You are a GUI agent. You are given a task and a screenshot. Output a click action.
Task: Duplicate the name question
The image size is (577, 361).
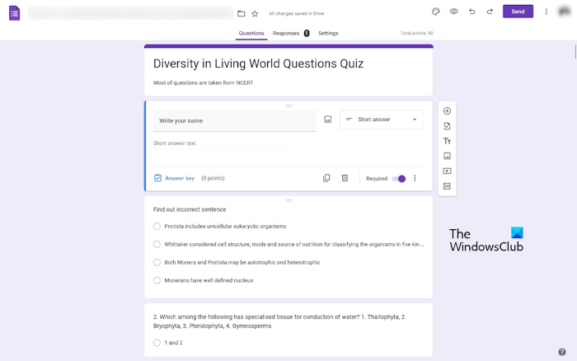326,178
